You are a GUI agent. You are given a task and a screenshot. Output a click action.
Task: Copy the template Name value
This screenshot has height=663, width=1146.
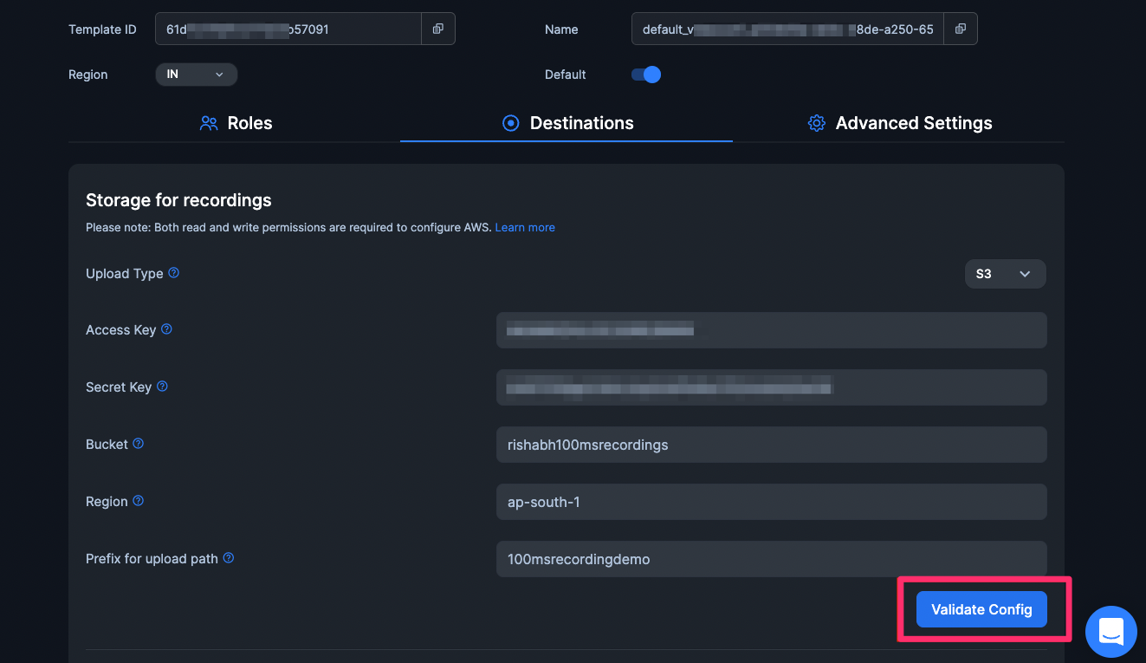[960, 29]
